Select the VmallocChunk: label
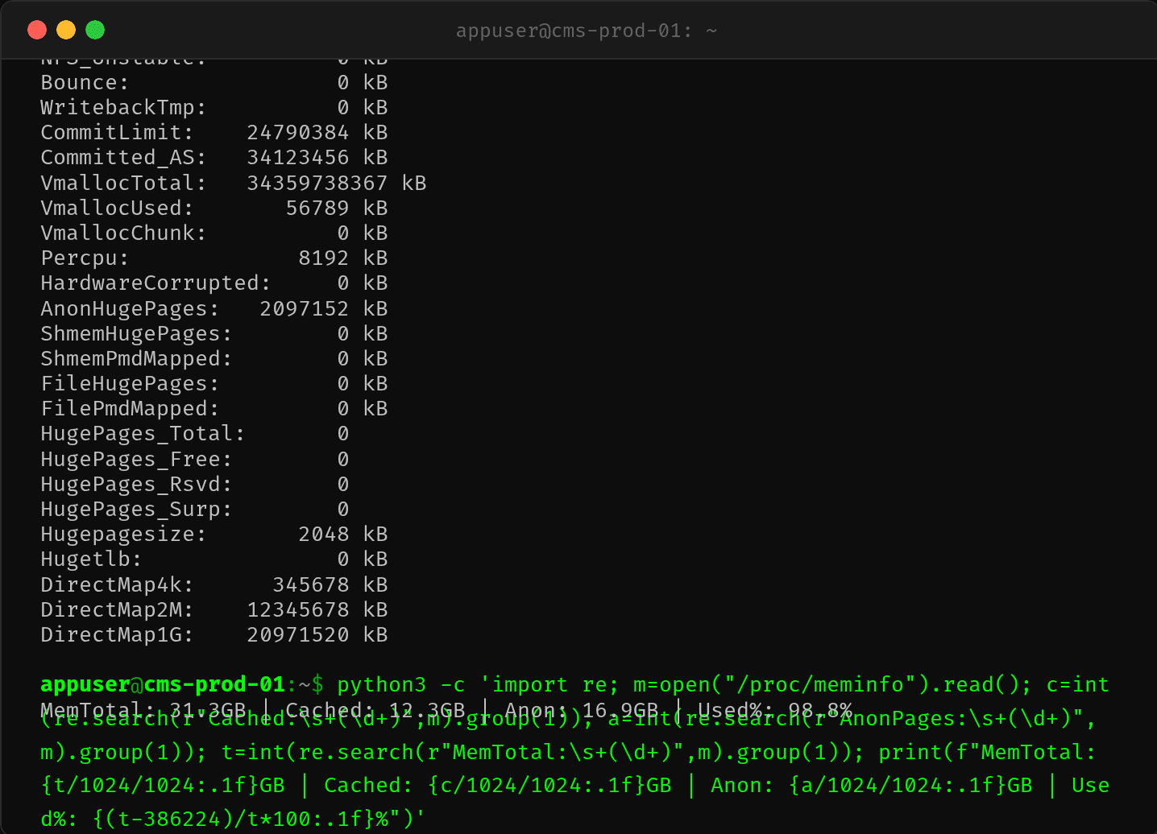Image resolution: width=1157 pixels, height=834 pixels. tap(124, 233)
